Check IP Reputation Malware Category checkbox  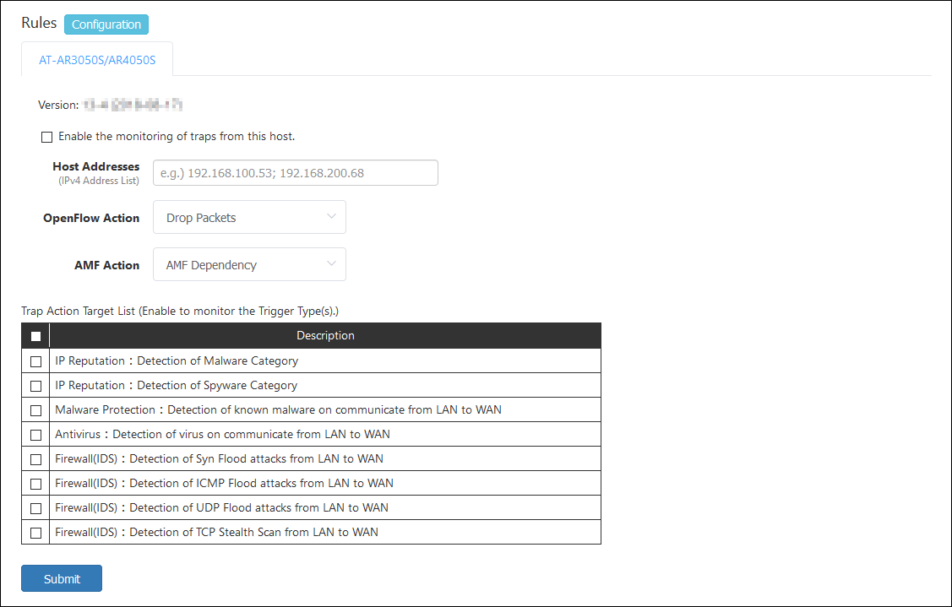[x=35, y=361]
